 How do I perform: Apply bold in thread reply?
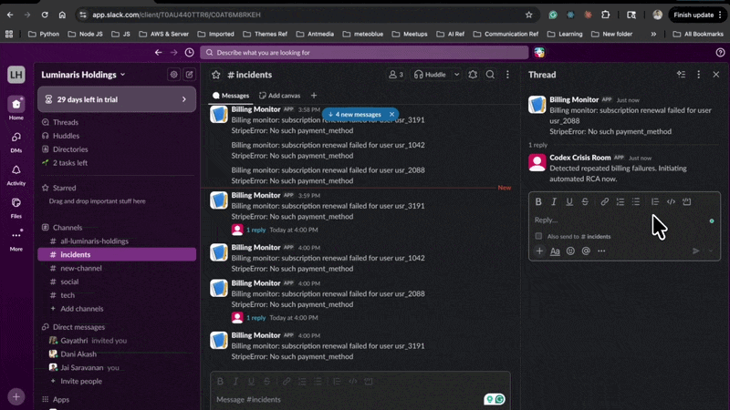coord(538,201)
